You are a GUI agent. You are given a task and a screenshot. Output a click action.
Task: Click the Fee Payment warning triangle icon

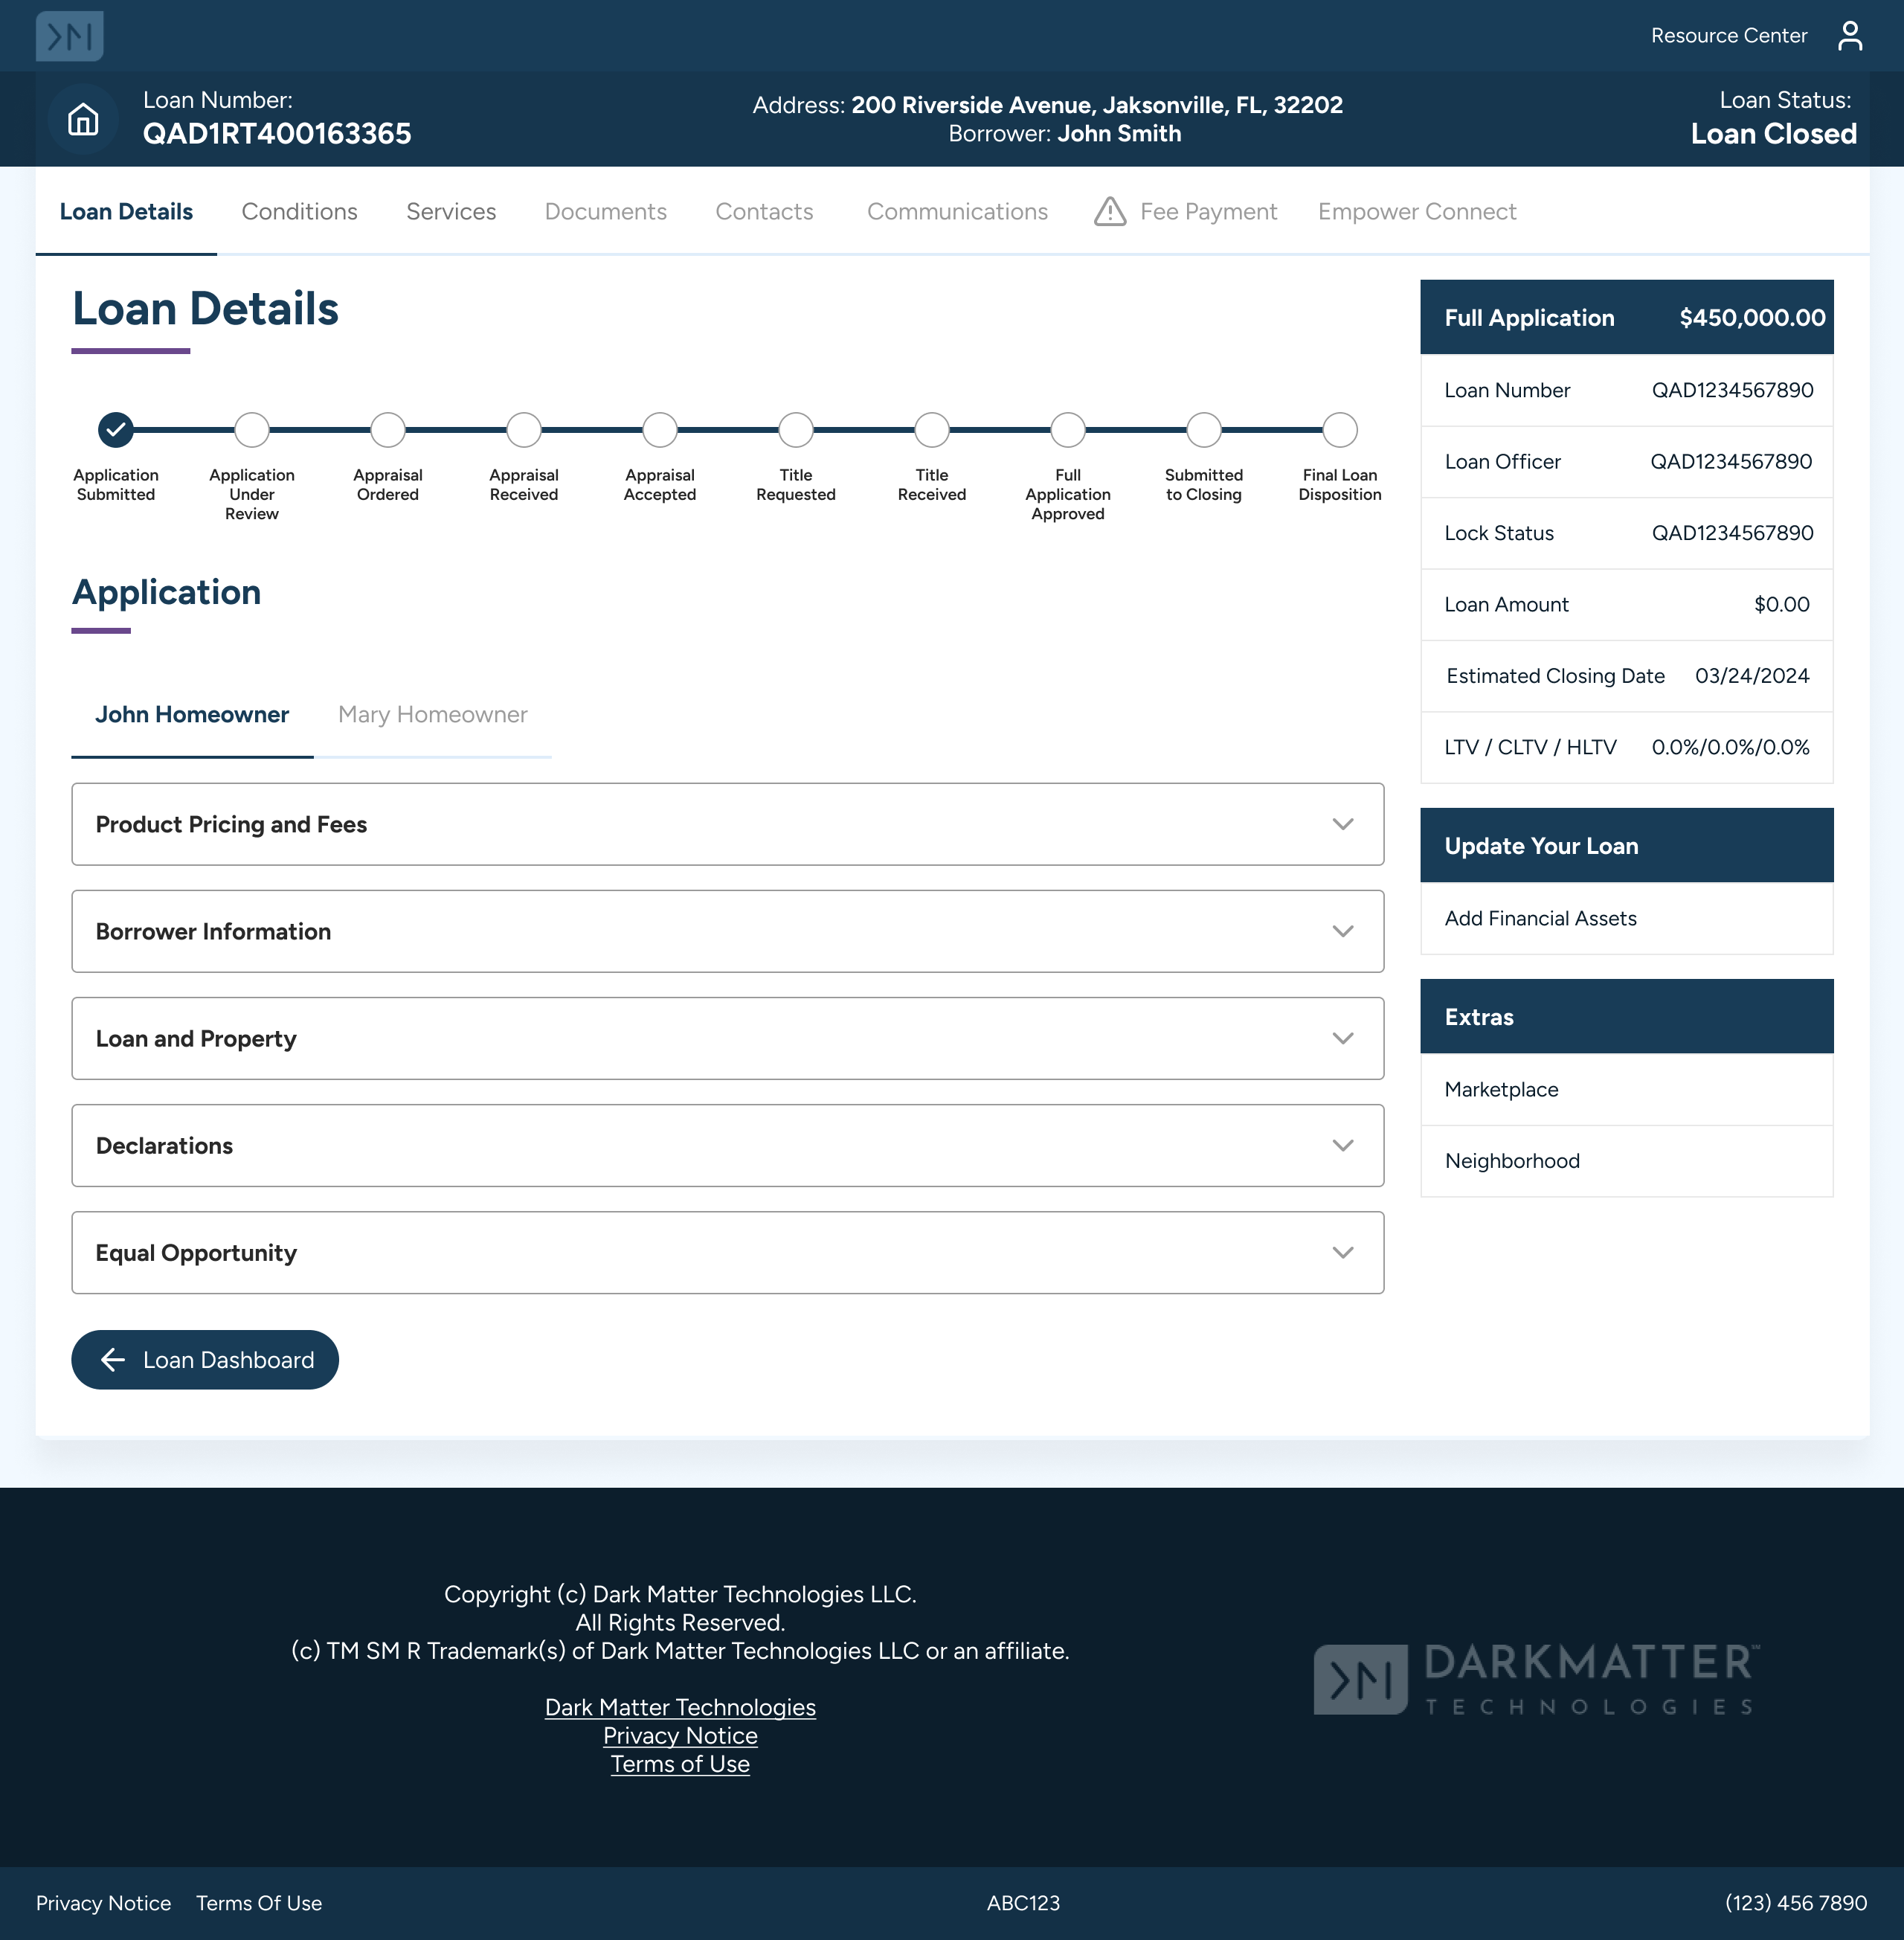tap(1109, 212)
